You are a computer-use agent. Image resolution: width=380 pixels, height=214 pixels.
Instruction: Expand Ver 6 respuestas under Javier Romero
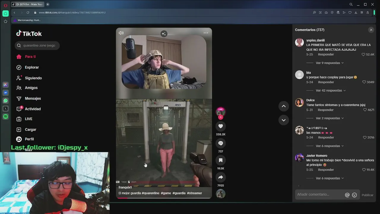[x=330, y=178]
